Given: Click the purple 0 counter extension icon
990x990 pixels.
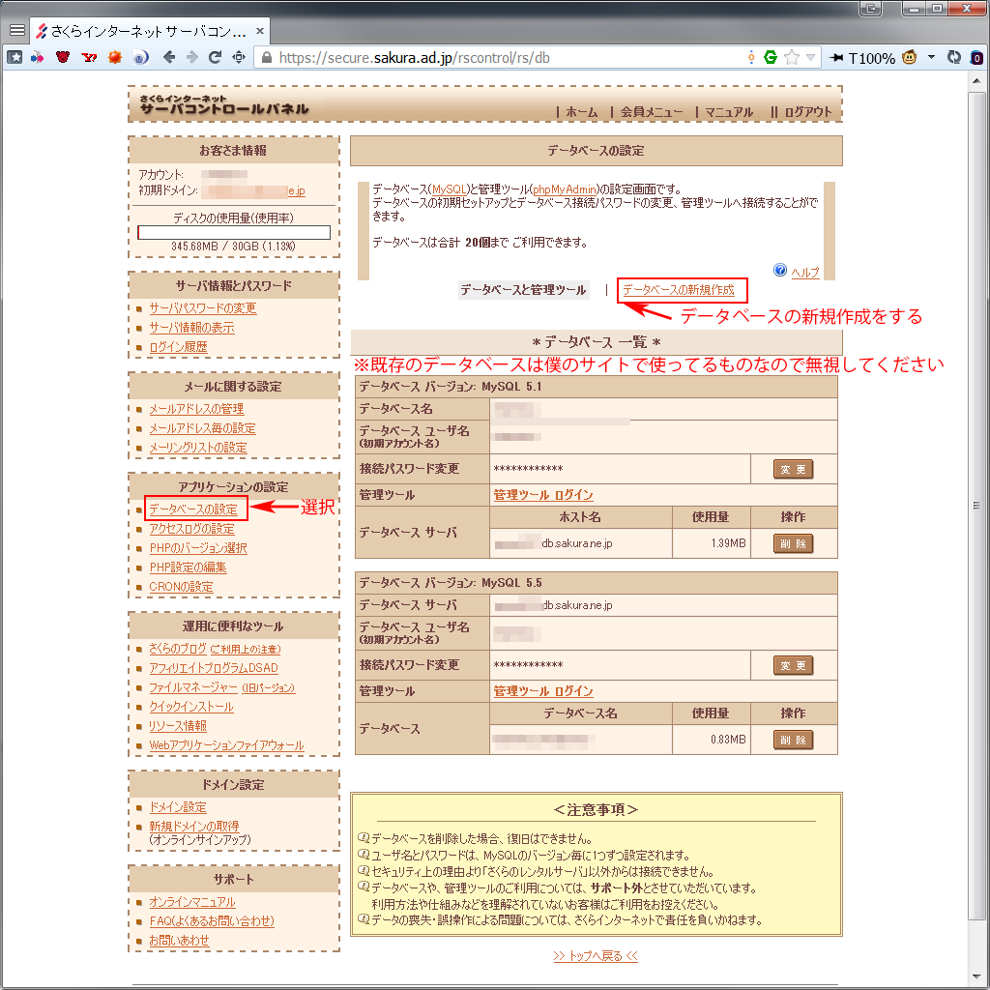Looking at the screenshot, I should pos(976,58).
